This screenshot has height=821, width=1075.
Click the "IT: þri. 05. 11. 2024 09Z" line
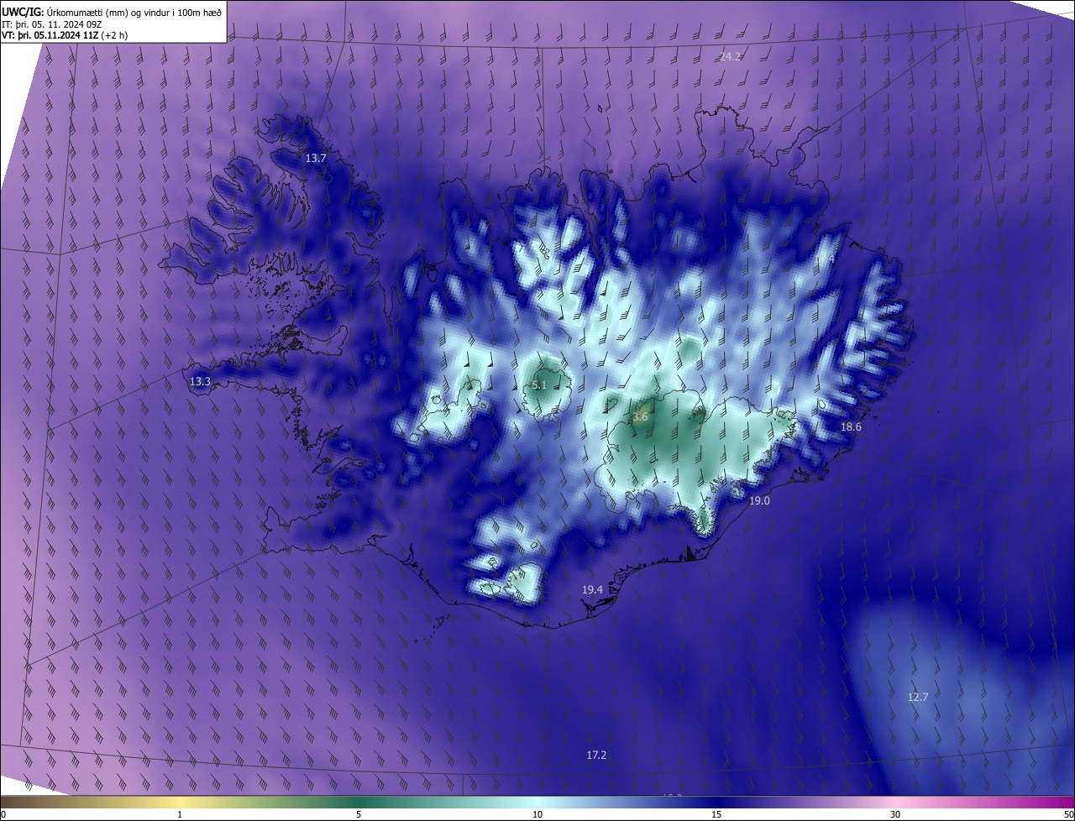point(51,24)
